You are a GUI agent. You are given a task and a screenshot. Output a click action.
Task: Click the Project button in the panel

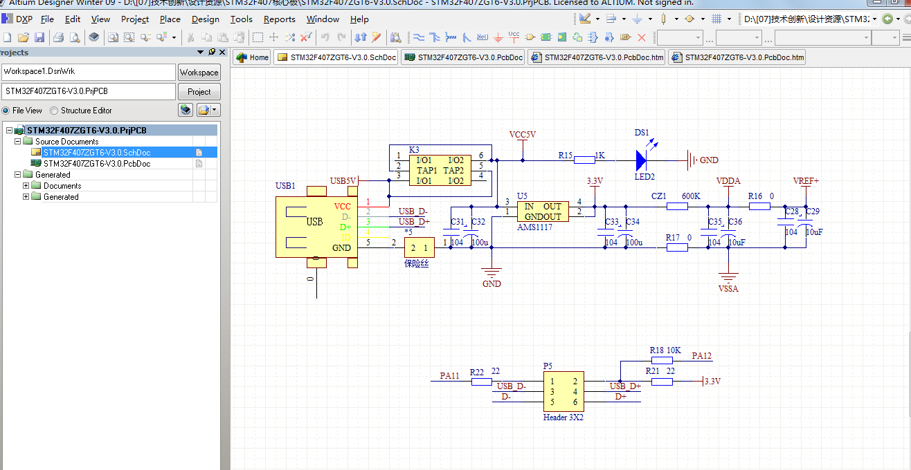(x=199, y=92)
